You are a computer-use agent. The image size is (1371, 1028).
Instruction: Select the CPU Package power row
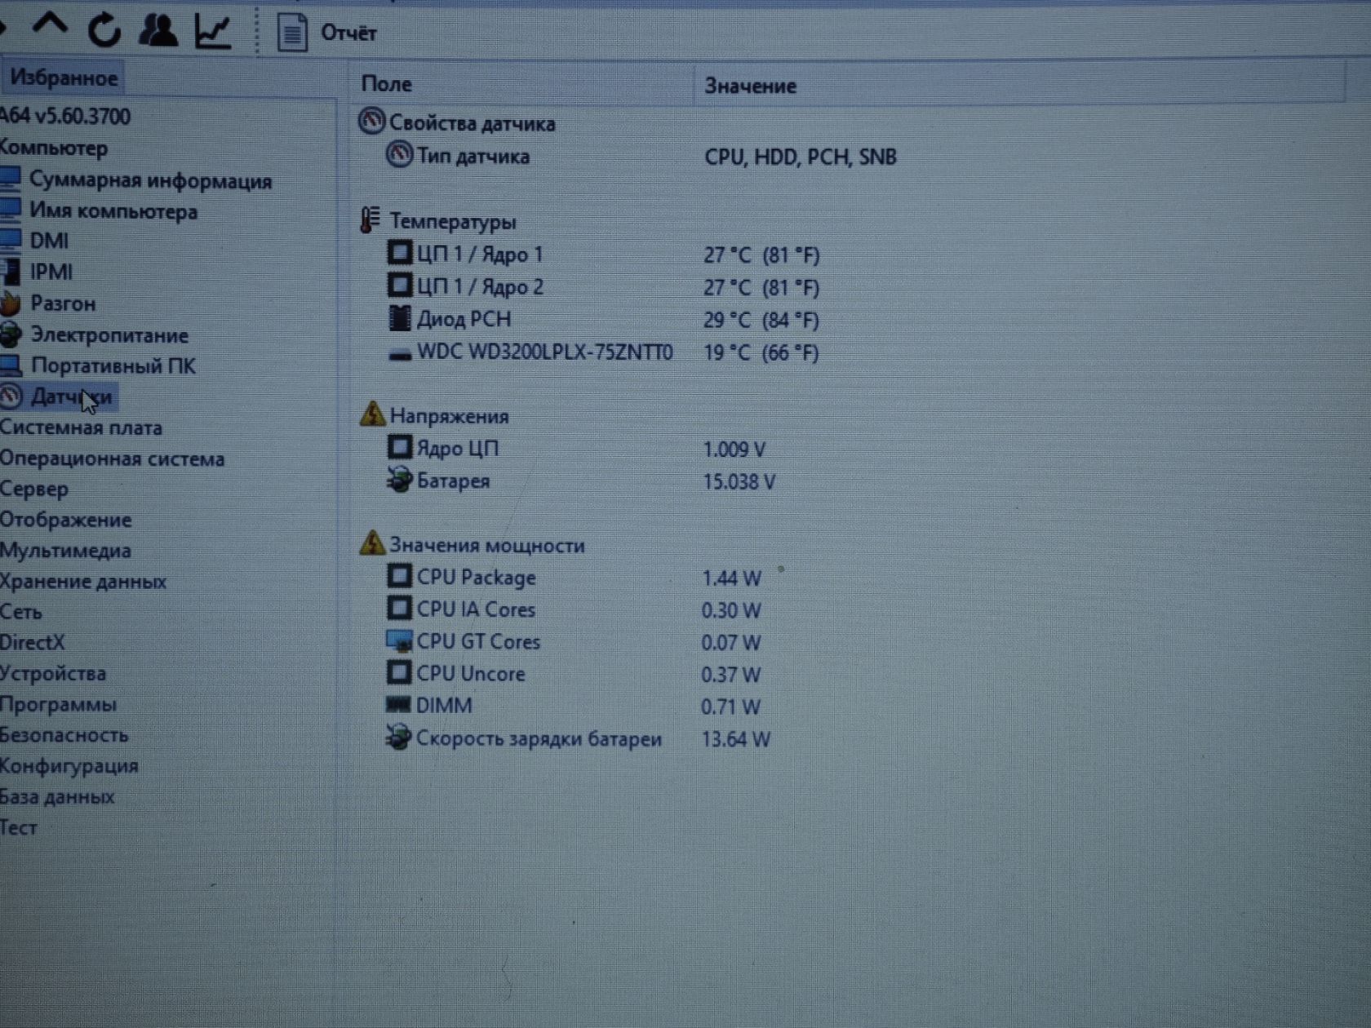[573, 578]
